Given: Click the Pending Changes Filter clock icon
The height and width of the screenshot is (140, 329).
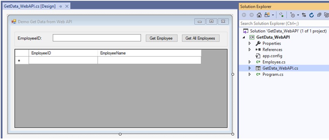Looking at the screenshot, I should pos(292,15).
